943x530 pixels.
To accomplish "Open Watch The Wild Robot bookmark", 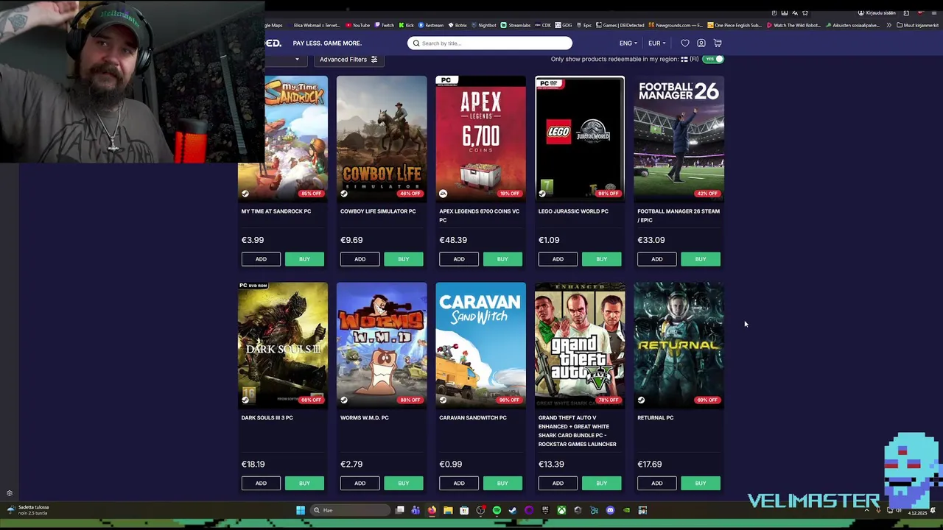I will click(793, 25).
